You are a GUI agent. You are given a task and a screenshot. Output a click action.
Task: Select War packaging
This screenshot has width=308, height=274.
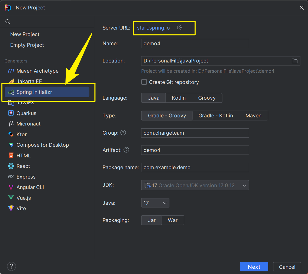point(173,220)
